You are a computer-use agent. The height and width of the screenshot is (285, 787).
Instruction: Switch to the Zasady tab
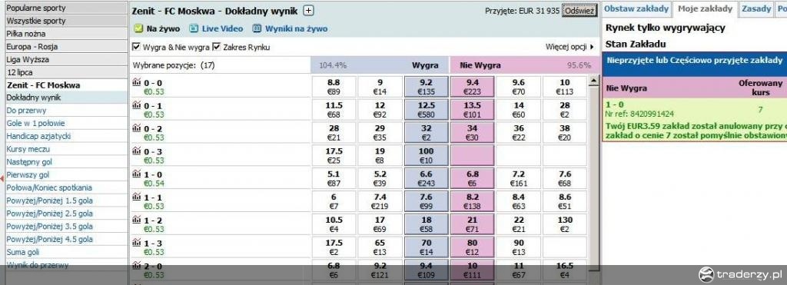coord(756,8)
